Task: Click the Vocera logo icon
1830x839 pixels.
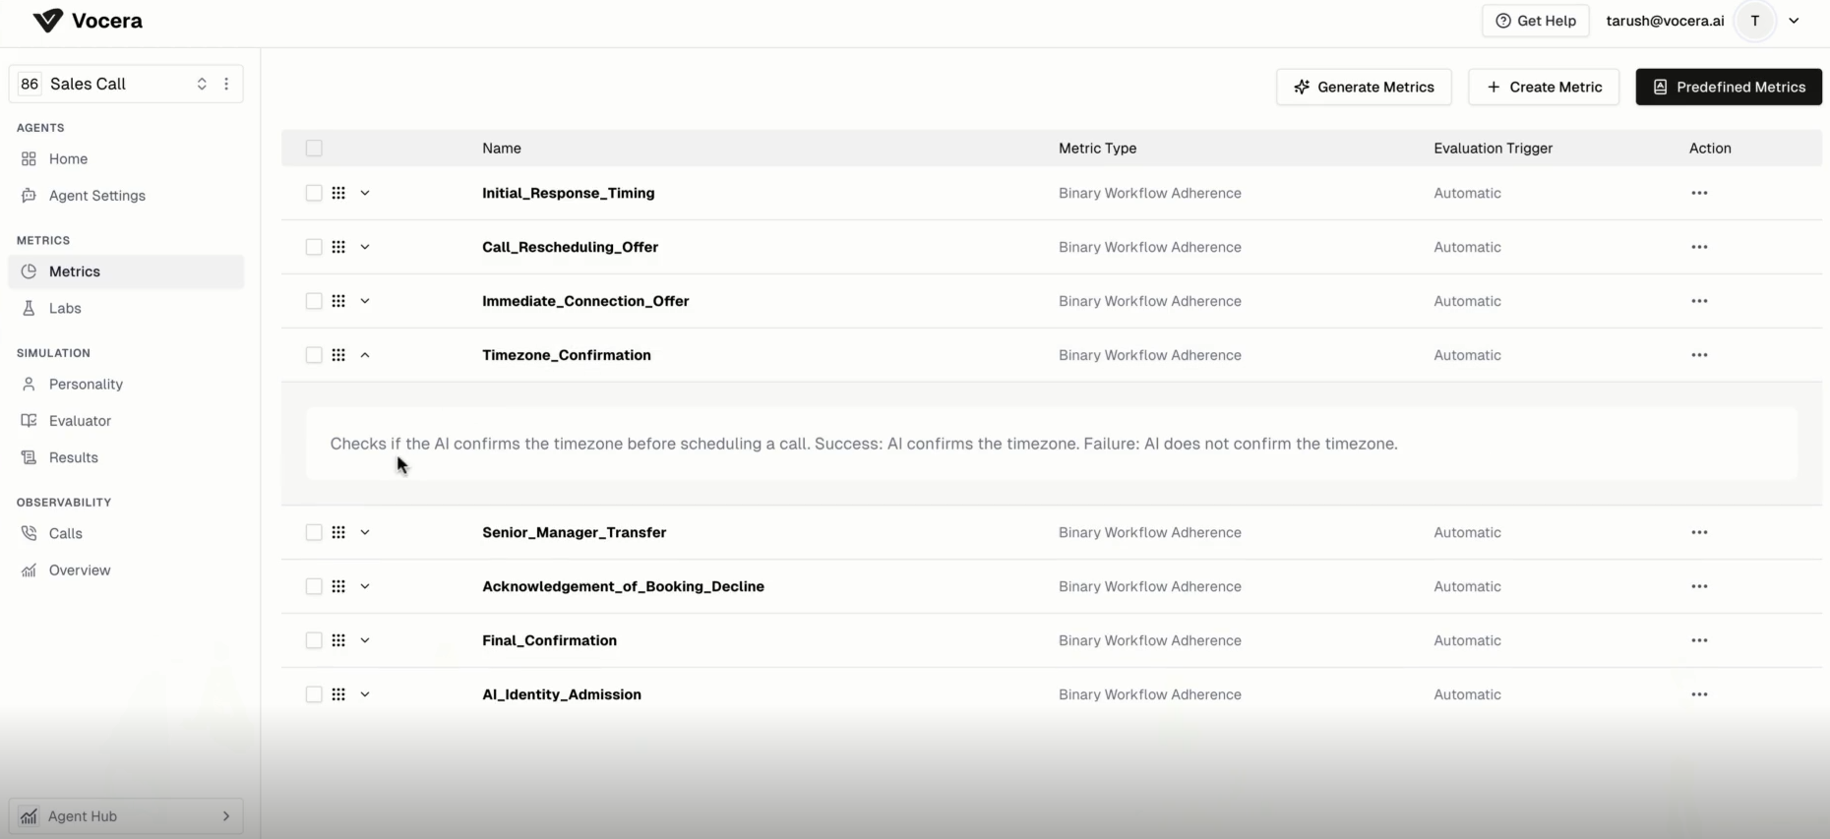Action: pyautogui.click(x=47, y=21)
